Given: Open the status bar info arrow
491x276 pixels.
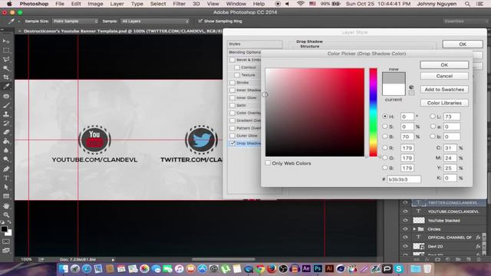Looking at the screenshot, I should pos(113,259).
